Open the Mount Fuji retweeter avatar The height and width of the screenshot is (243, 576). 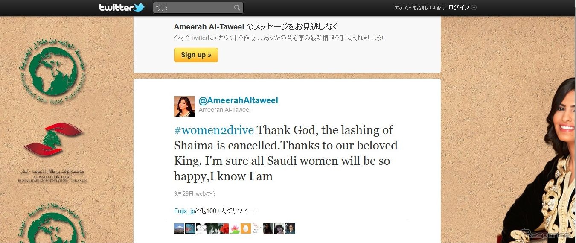[179, 228]
